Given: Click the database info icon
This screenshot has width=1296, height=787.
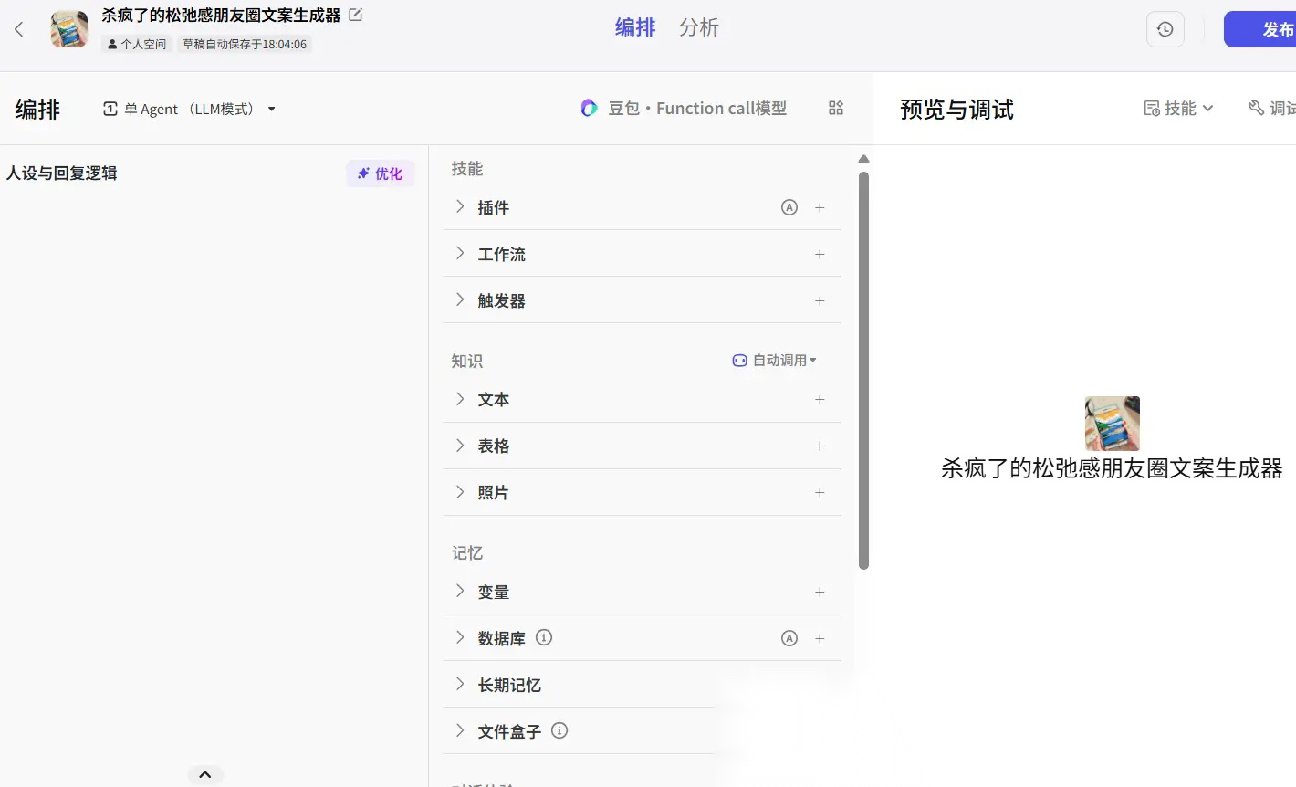Looking at the screenshot, I should [544, 637].
